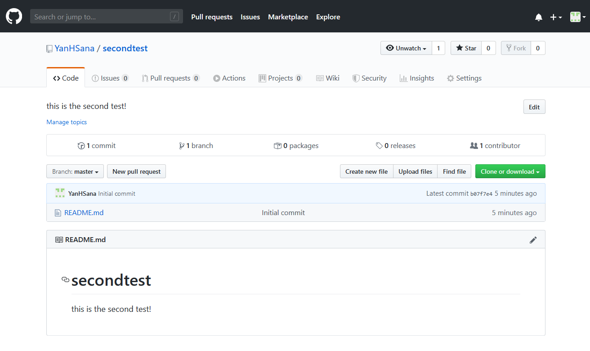Viewport: 590px width, 351px height.
Task: Switch to the Issues tab
Action: (110, 78)
